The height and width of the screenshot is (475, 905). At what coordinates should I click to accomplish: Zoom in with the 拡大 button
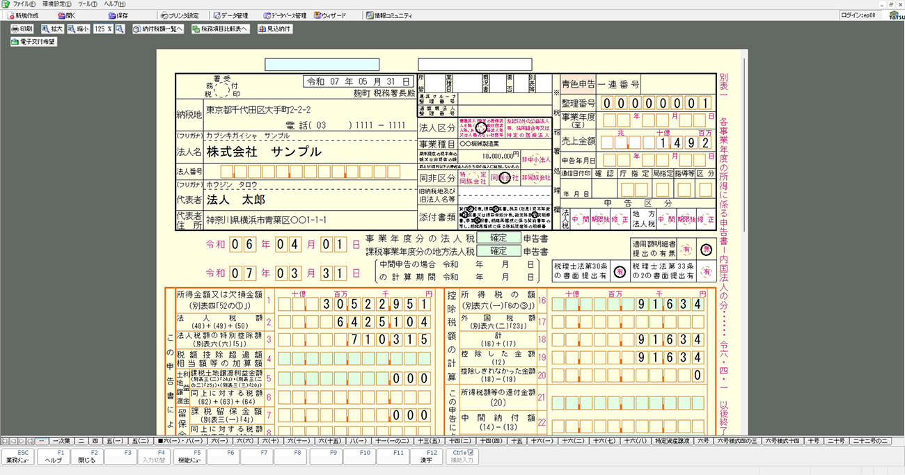52,29
